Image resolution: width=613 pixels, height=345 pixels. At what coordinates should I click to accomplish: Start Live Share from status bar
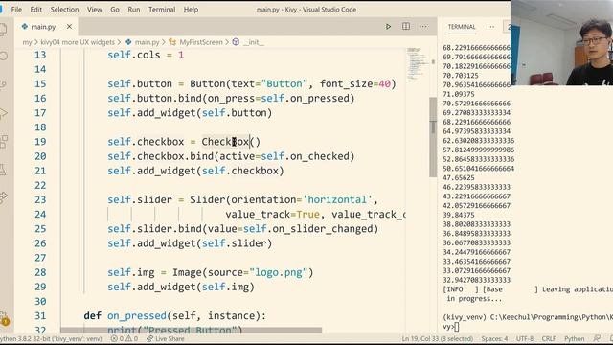click(x=165, y=338)
